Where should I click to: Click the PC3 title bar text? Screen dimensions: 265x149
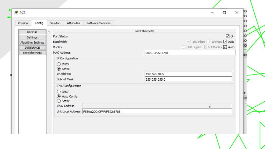coord(23,13)
